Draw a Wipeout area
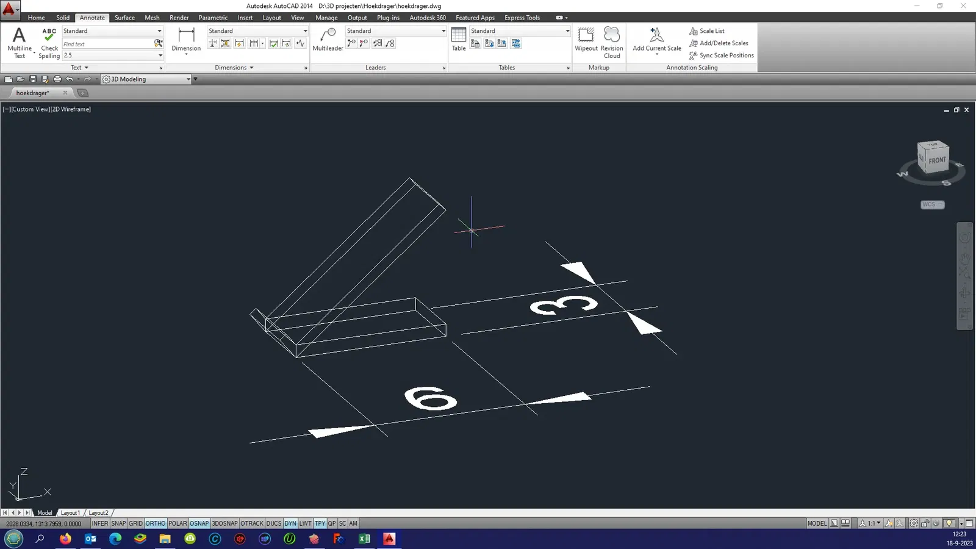This screenshot has height=549, width=976. point(586,39)
